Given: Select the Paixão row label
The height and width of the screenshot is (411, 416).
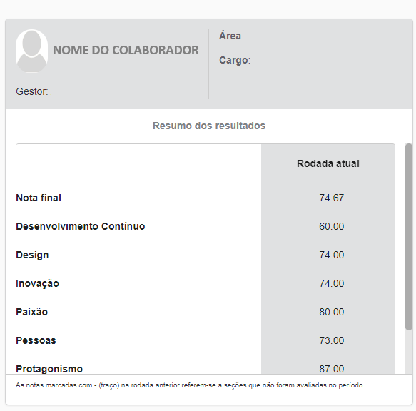Looking at the screenshot, I should [32, 312].
